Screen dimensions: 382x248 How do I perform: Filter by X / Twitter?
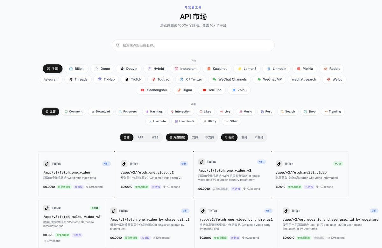coord(191,79)
